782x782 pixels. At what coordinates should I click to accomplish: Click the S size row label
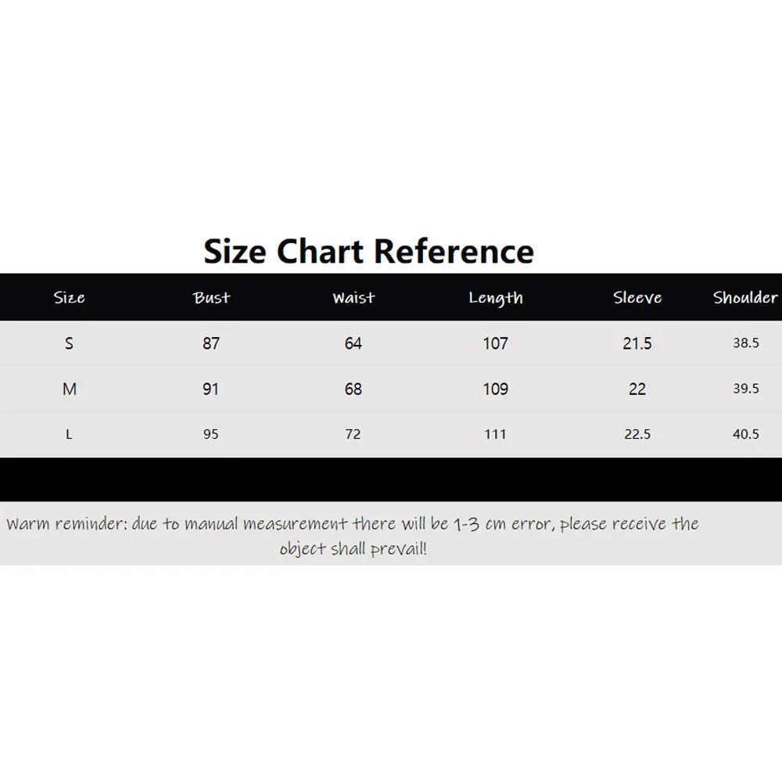[70, 343]
